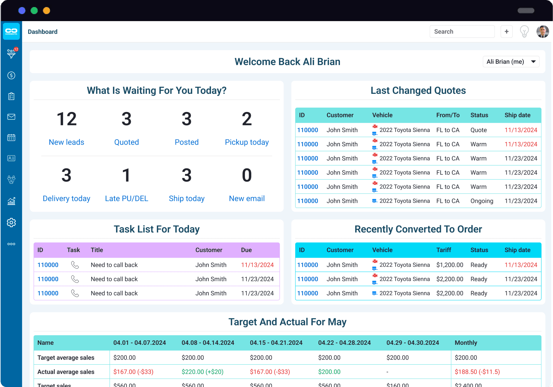Open the user profile avatar
The height and width of the screenshot is (387, 553).
pyautogui.click(x=543, y=32)
